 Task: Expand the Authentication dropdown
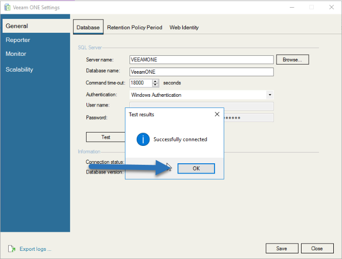[270, 95]
